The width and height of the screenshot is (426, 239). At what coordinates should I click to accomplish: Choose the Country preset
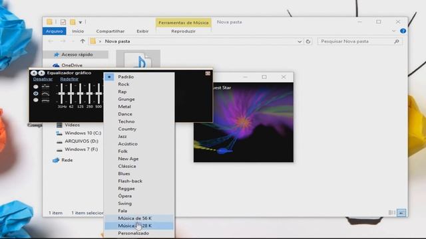tap(139, 129)
